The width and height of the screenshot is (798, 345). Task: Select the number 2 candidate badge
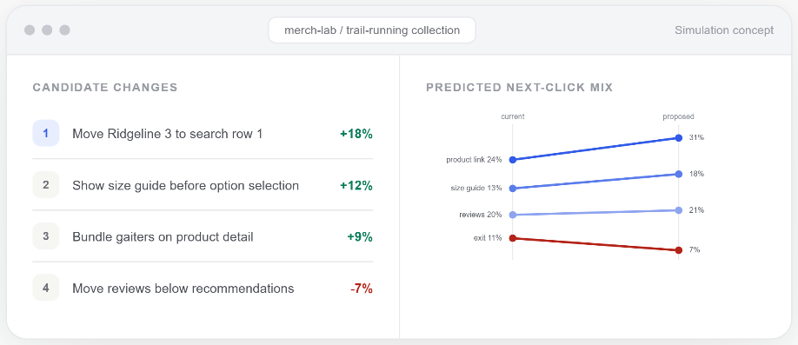[x=46, y=185]
